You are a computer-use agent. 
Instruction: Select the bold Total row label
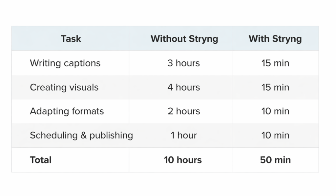(x=41, y=160)
